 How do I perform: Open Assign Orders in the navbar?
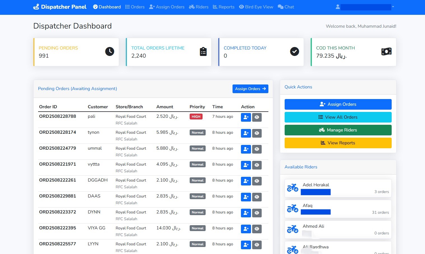[x=167, y=7]
